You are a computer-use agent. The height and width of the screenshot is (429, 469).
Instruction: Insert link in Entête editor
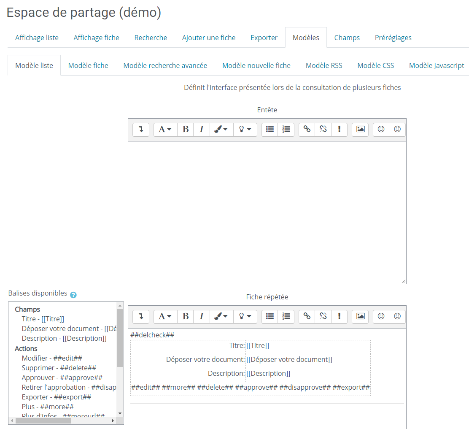(307, 130)
